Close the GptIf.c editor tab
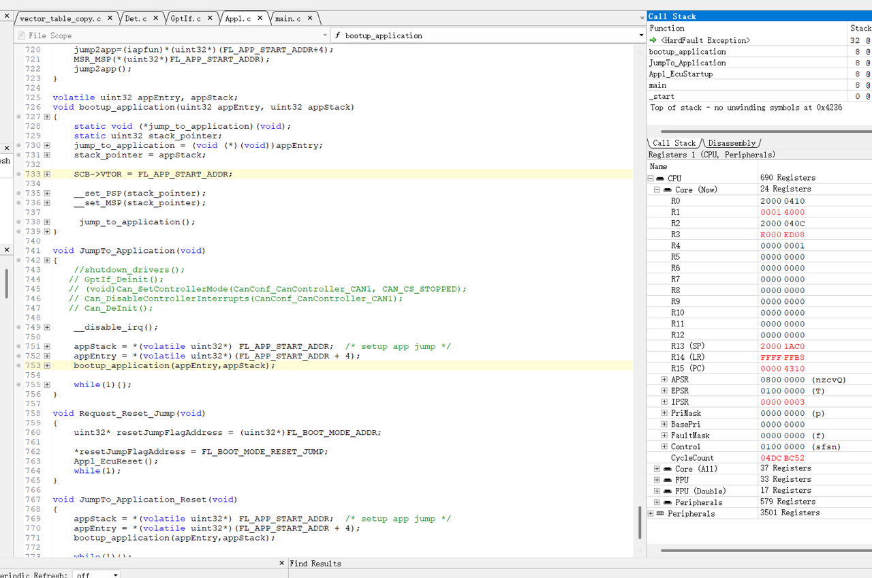 tap(210, 18)
